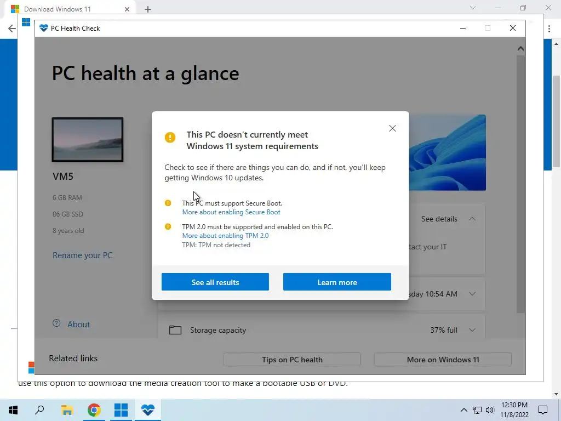Select the Download Windows 11 browser tab
Viewport: 561px width, 421px height.
click(x=70, y=9)
